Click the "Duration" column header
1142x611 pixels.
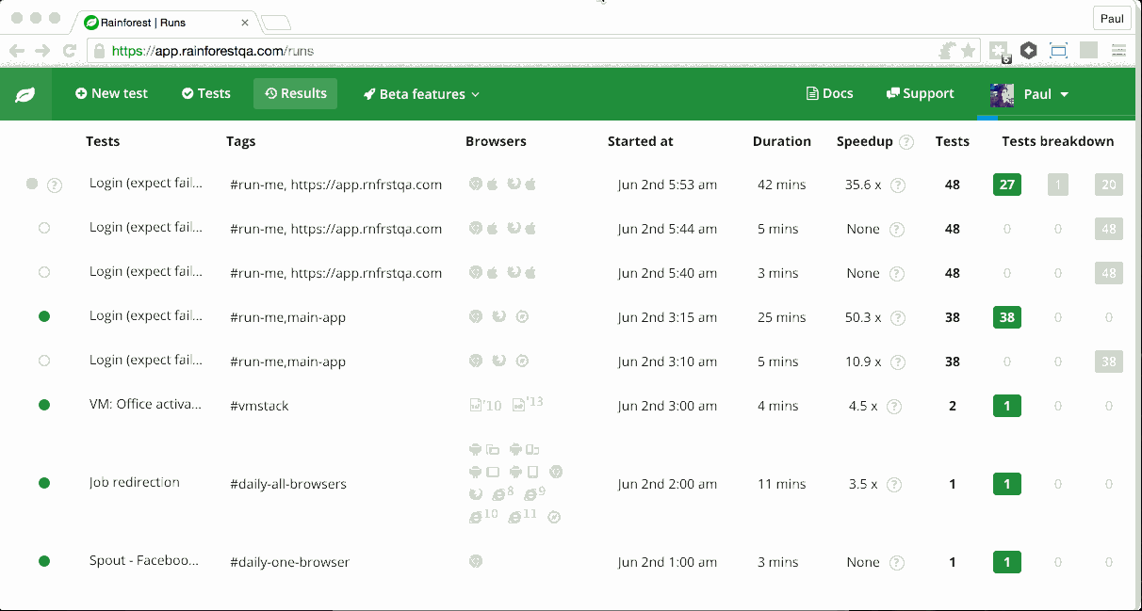coord(782,141)
